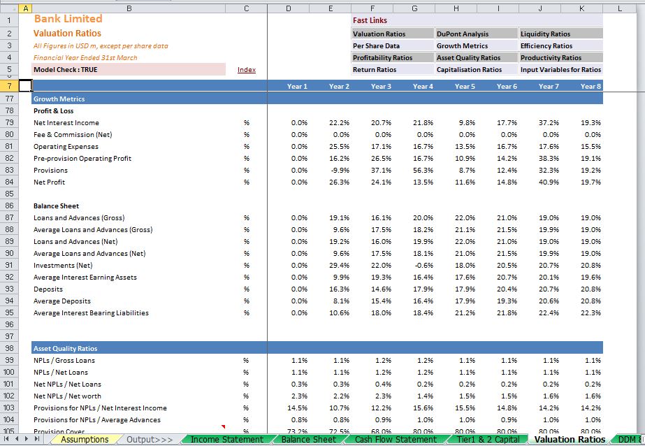Go to last sheet navigation arrow

(37, 439)
